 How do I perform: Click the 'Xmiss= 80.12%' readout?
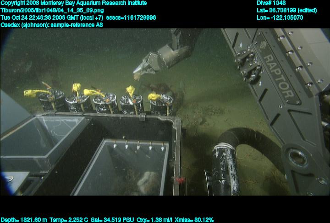194,220
